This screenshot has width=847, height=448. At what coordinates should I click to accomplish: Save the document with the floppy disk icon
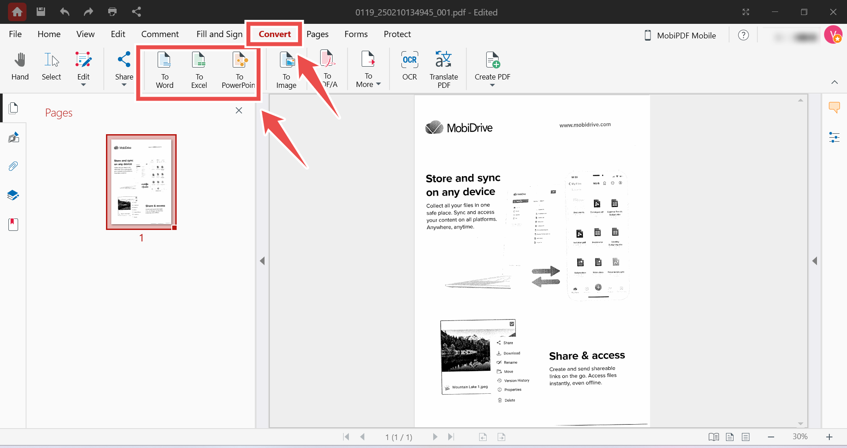tap(41, 12)
